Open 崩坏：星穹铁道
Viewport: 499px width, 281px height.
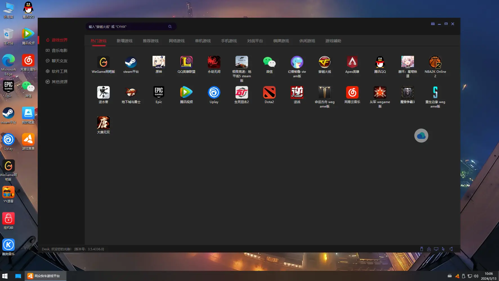408,67
